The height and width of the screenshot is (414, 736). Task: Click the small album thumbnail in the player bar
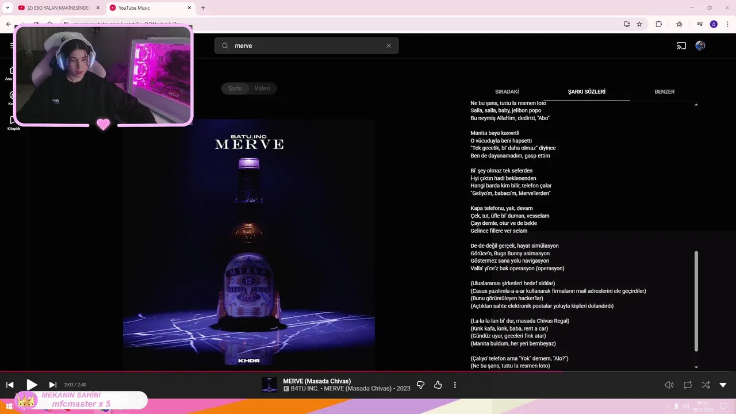click(x=269, y=385)
